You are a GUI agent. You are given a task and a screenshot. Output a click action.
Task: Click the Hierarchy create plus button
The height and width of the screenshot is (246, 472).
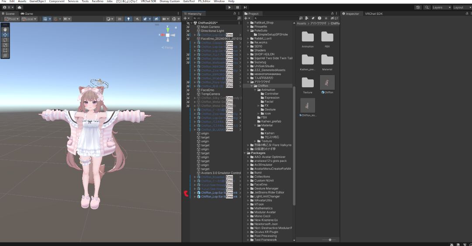187,18
